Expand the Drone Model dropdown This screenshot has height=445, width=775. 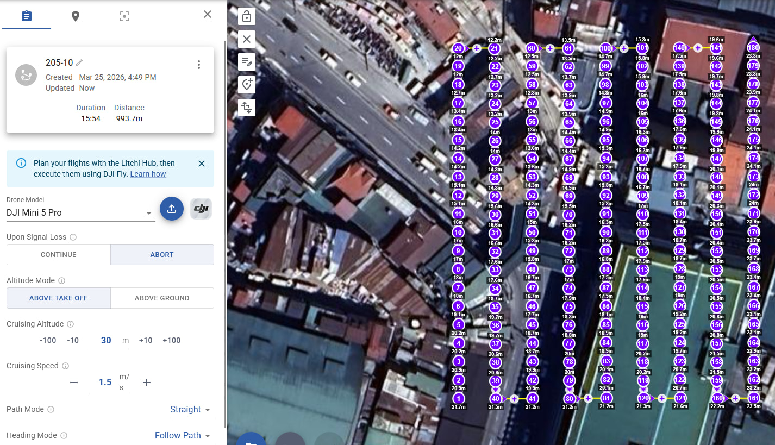(x=148, y=213)
